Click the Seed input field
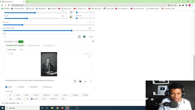This screenshot has height=110, width=195. pyautogui.click(x=39, y=36)
